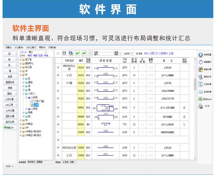Expand the 地下室 tree folder

[20, 60]
